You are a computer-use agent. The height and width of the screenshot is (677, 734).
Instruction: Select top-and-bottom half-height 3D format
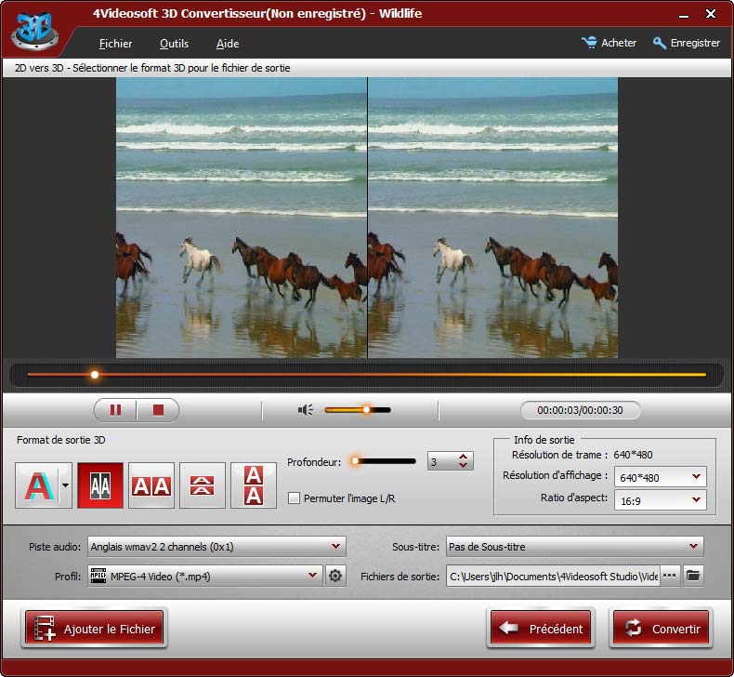[203, 485]
